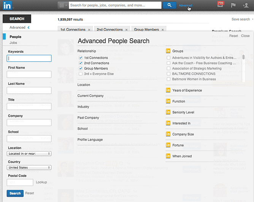Image resolution: width=254 pixels, height=202 pixels.
Task: Click the SEARCH header tab
Action: tap(17, 19)
